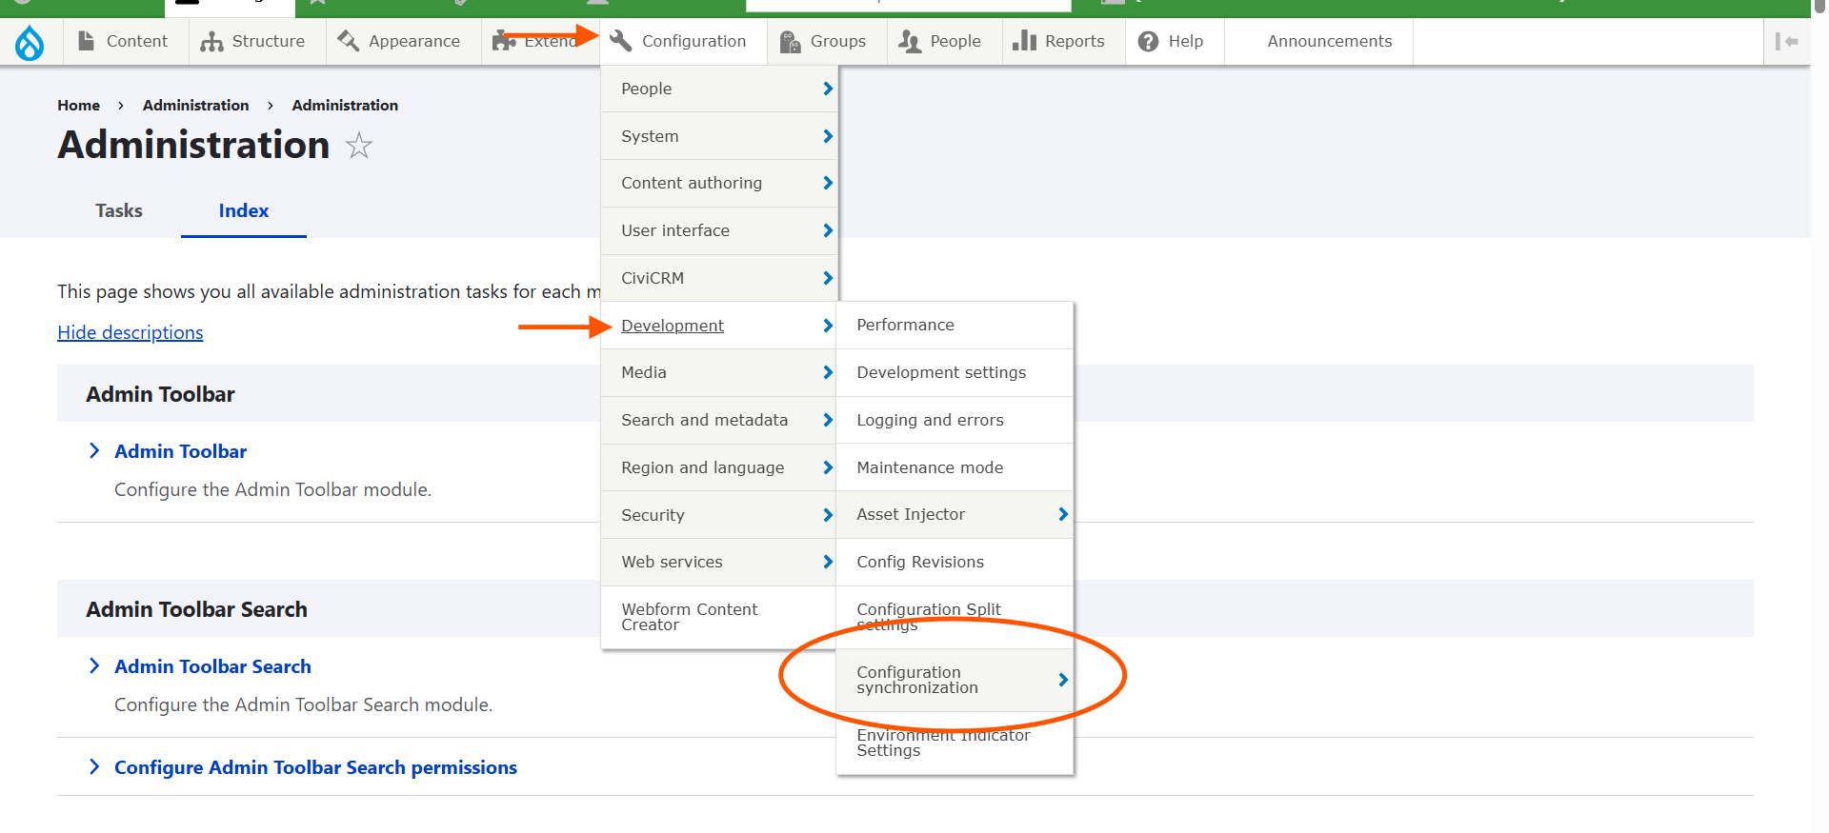Open the Announcements toolbar item
This screenshot has width=1829, height=833.
(1329, 41)
